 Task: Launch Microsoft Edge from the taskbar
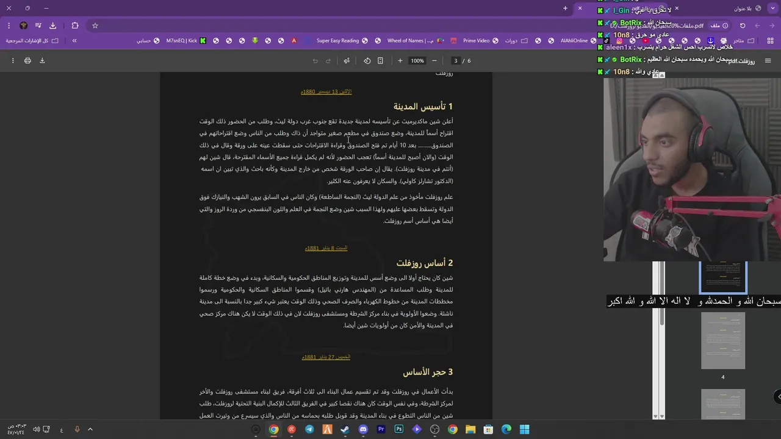tap(506, 429)
